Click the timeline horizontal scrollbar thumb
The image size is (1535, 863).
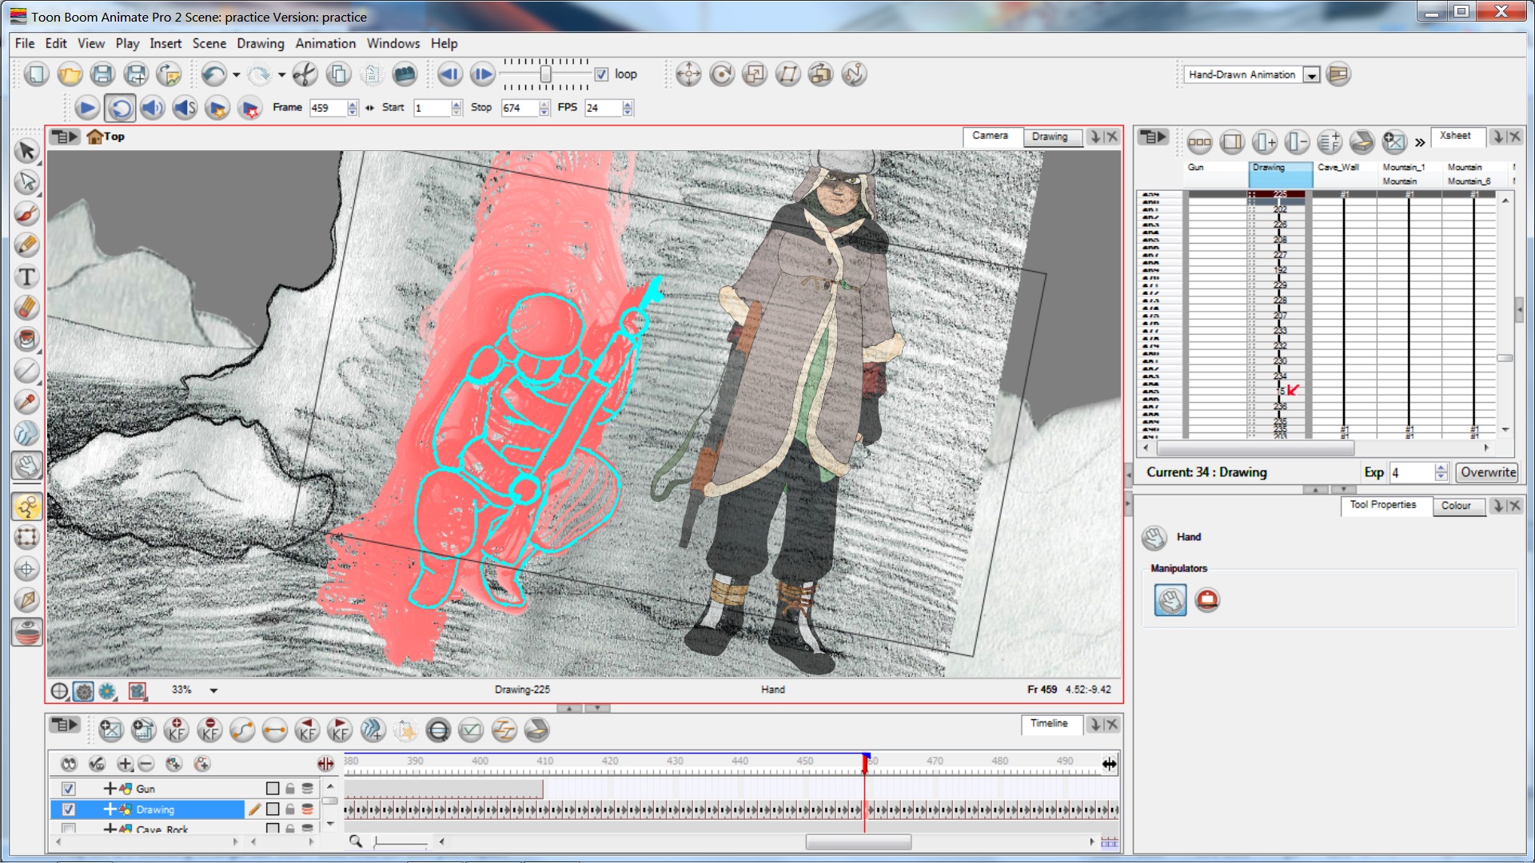pos(858,842)
